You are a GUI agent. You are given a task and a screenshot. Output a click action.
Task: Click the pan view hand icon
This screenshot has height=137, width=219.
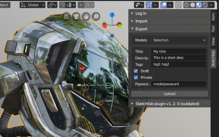tap(86, 16)
